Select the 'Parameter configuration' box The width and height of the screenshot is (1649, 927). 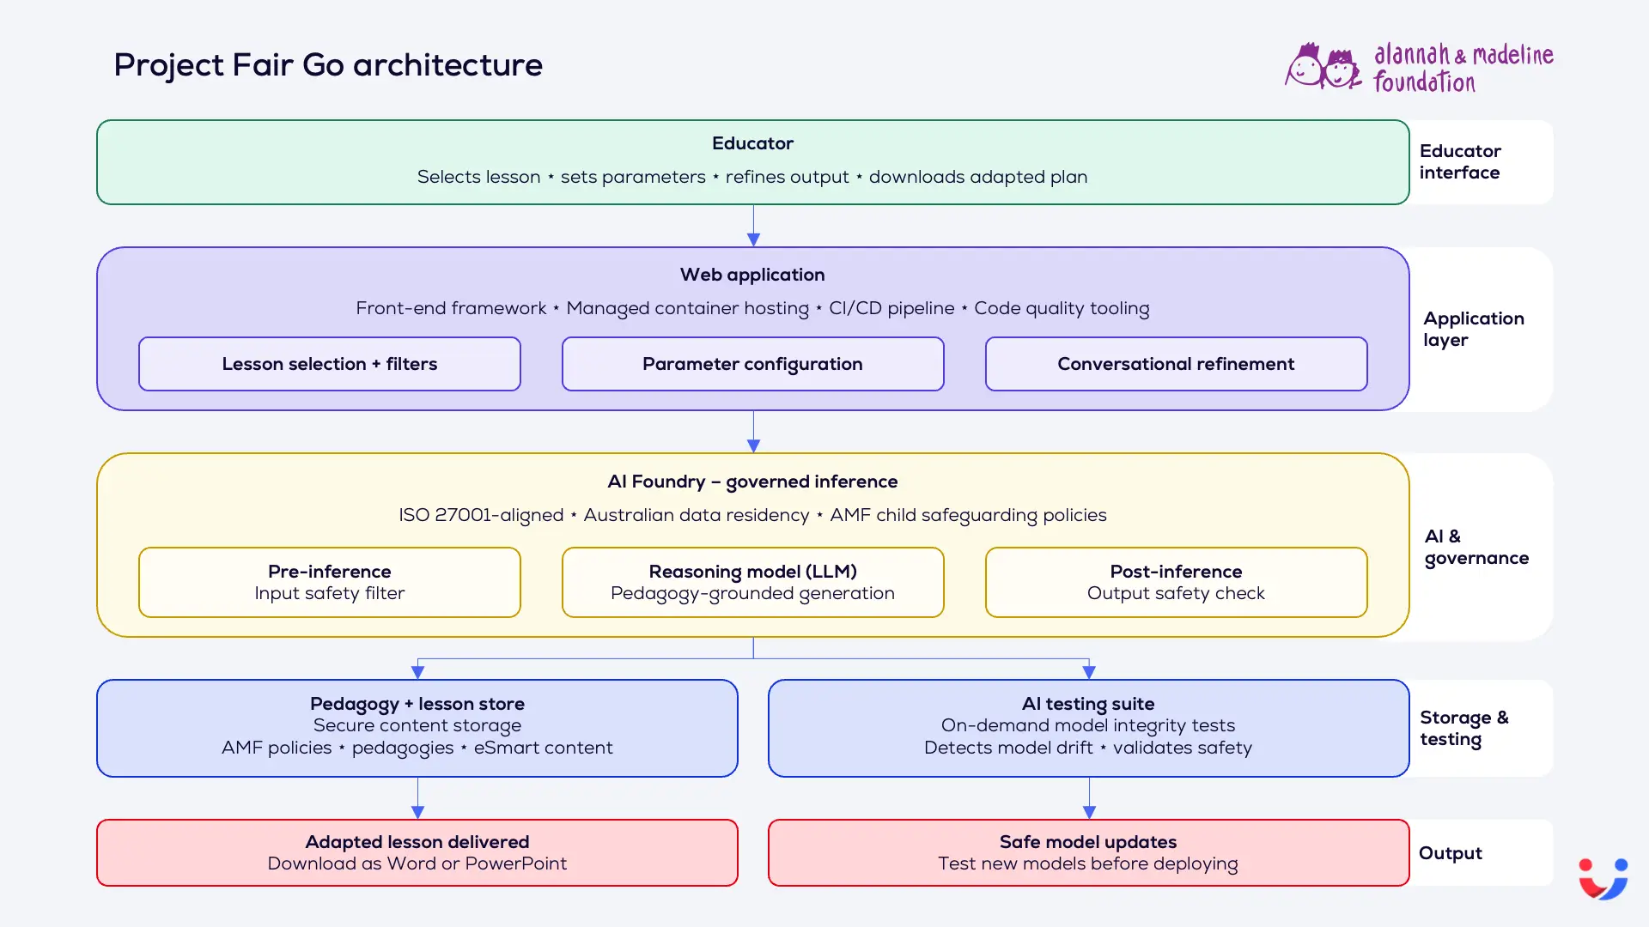tap(752, 364)
